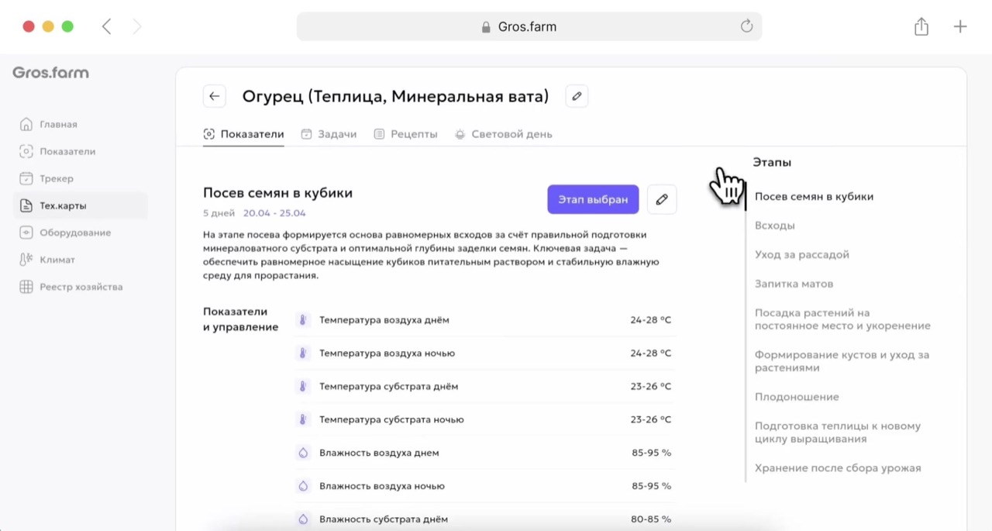Click pencil icon next to Огурец title
Screen dimensions: 992x531
pos(577,96)
